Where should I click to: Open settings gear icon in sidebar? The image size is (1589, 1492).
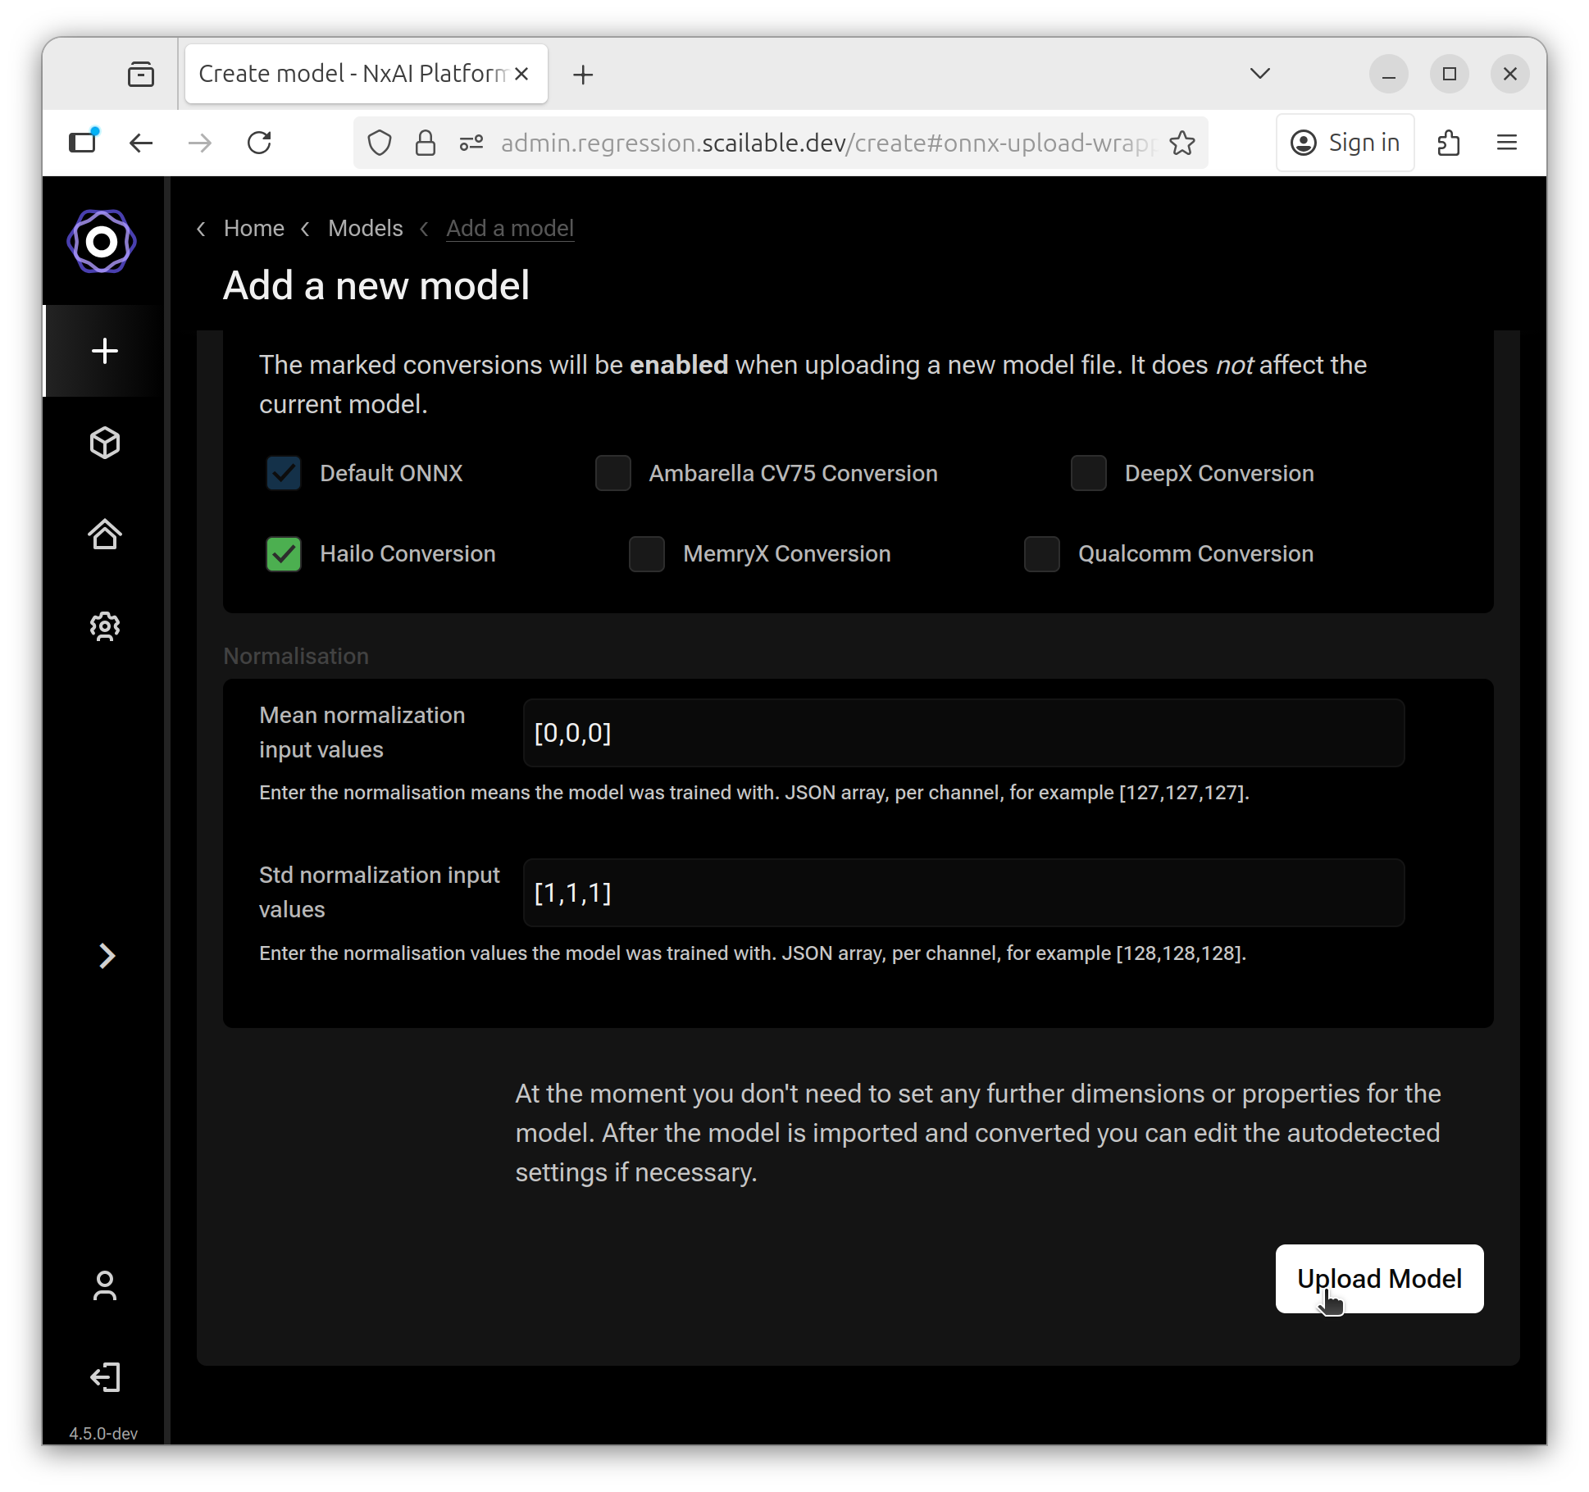(x=105, y=626)
